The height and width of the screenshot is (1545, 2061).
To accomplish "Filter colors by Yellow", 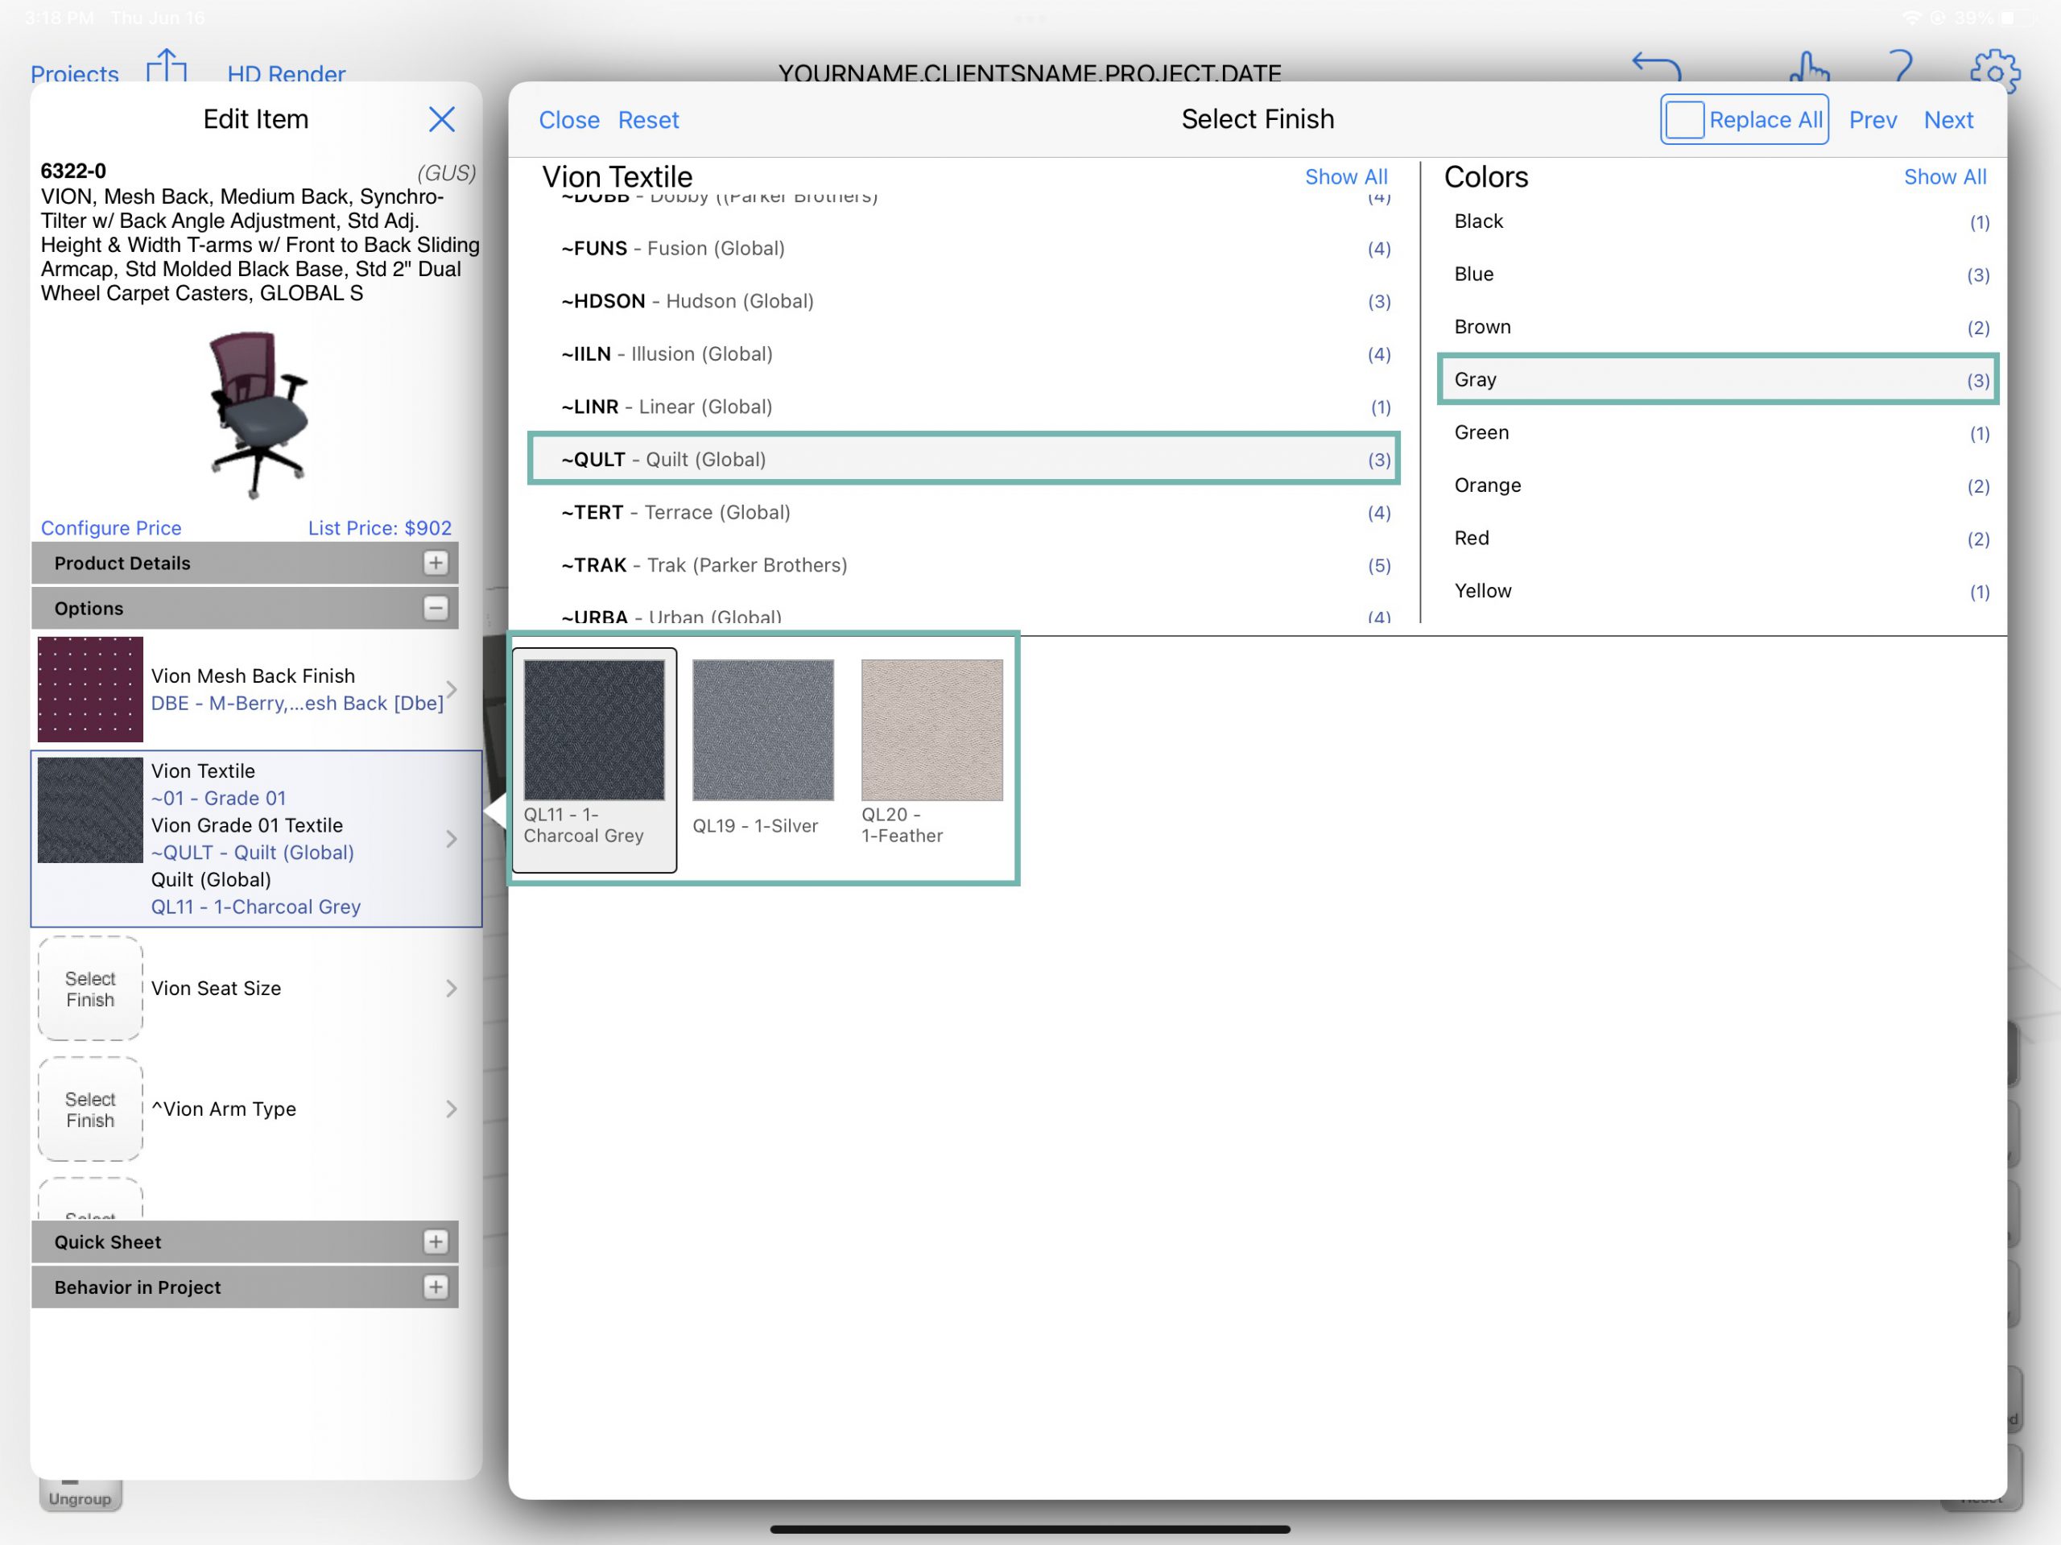I will click(x=1718, y=591).
